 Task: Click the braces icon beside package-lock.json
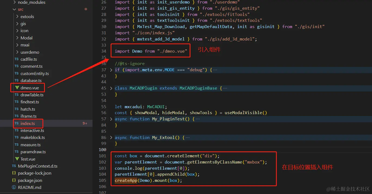point(14,173)
